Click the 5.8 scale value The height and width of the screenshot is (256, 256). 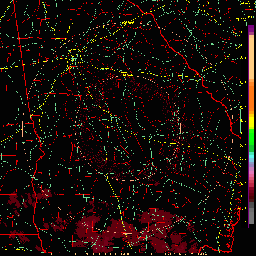tap(243, 95)
